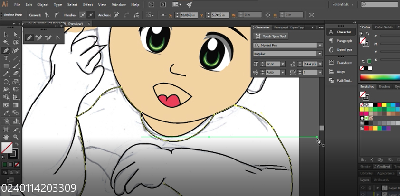Select the Zoom tool (magnifier)
The width and height of the screenshot is (400, 196).
[16, 137]
